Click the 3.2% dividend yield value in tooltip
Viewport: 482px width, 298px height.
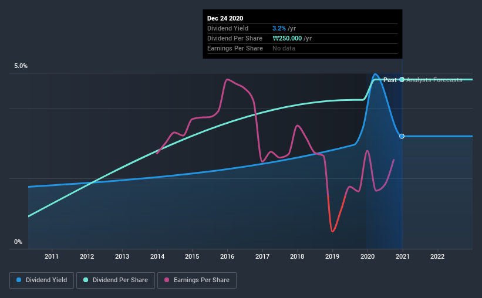[x=279, y=28]
